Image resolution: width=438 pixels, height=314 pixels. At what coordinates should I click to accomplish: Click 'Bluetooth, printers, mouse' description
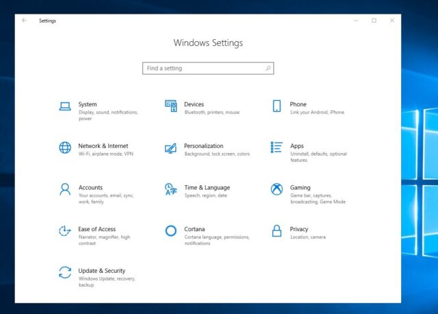pyautogui.click(x=211, y=112)
